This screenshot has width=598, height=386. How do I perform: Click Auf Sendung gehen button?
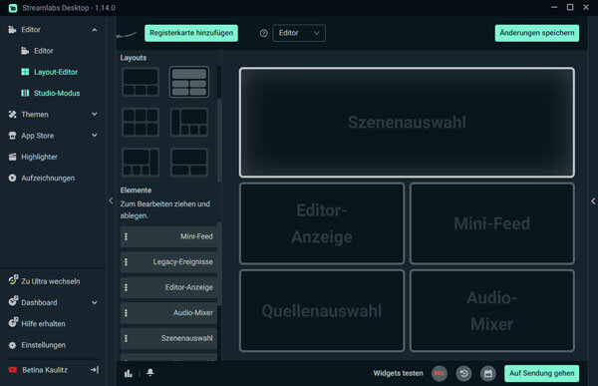[x=541, y=373]
